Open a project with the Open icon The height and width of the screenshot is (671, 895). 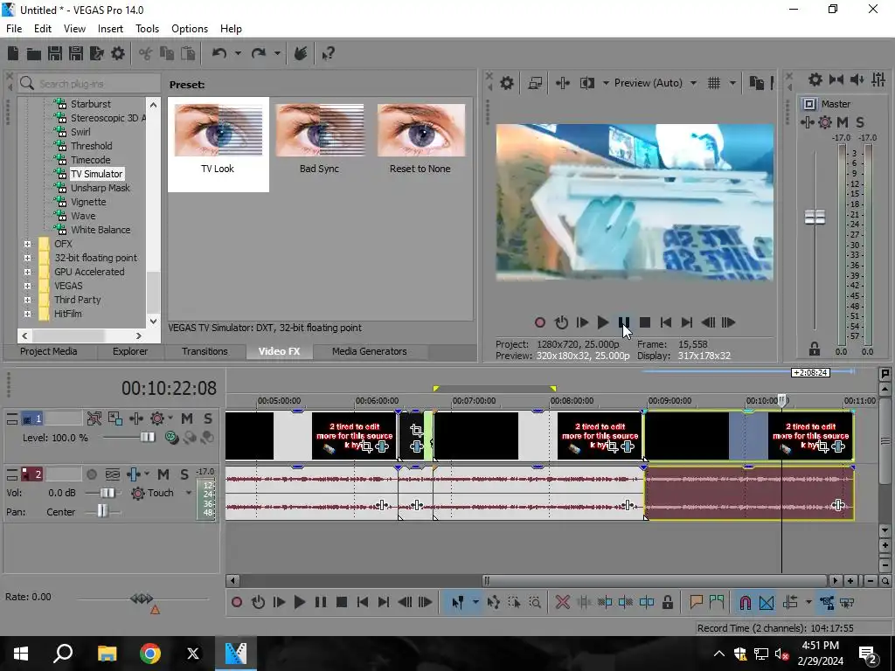34,53
